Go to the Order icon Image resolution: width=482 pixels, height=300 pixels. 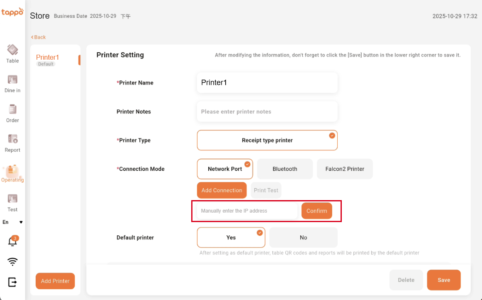coord(12,109)
